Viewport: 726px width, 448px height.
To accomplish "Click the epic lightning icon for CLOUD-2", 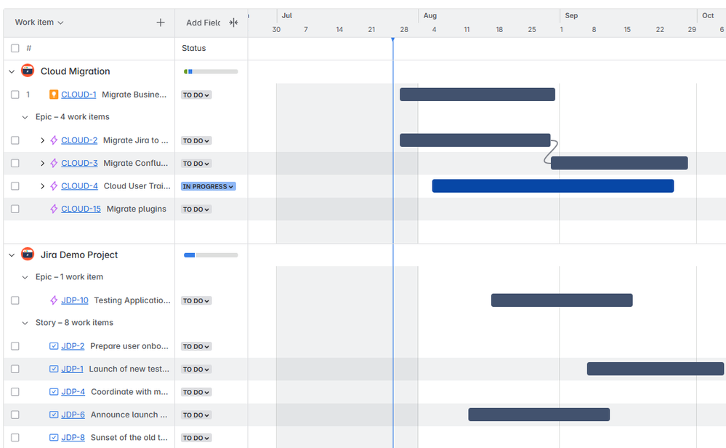I will (54, 140).
